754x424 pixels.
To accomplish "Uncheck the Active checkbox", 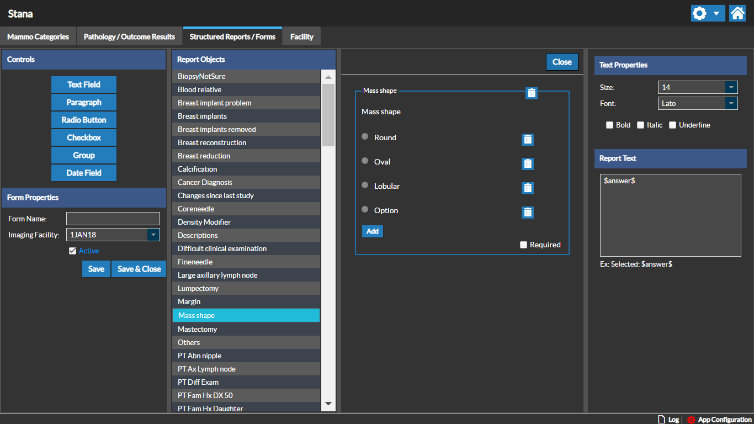I will click(x=72, y=251).
